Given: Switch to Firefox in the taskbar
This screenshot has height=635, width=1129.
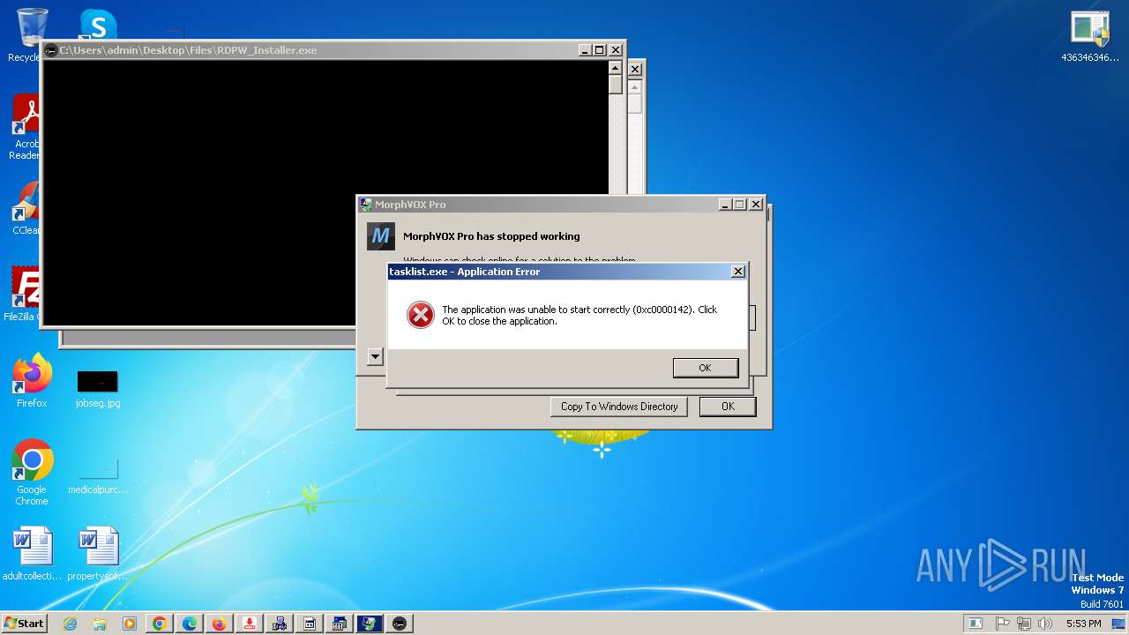Looking at the screenshot, I should point(220,624).
